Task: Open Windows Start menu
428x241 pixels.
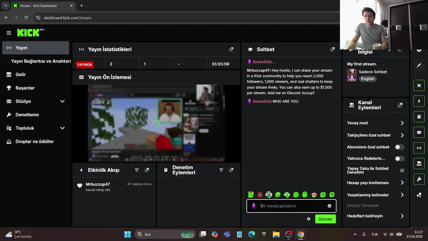Action: click(127, 234)
